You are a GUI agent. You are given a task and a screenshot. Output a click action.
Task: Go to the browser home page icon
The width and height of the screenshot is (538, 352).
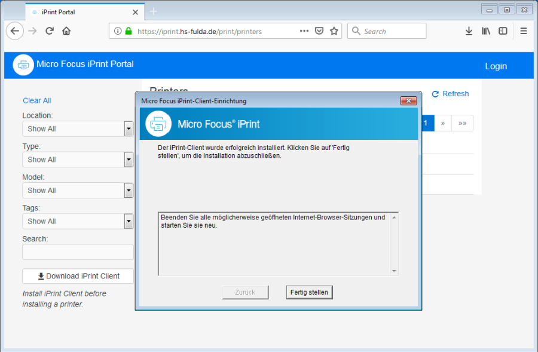[x=66, y=31]
